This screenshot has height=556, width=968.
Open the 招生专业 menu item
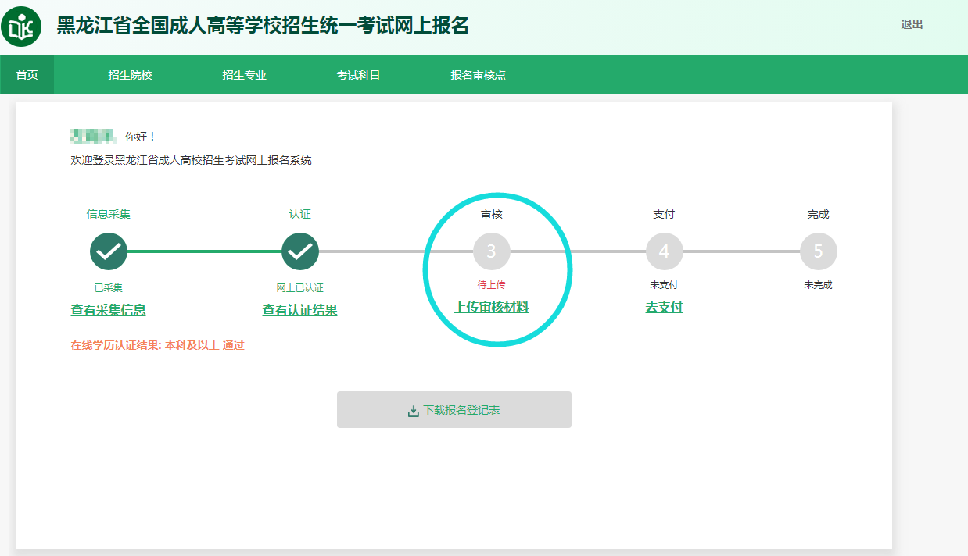tap(244, 75)
